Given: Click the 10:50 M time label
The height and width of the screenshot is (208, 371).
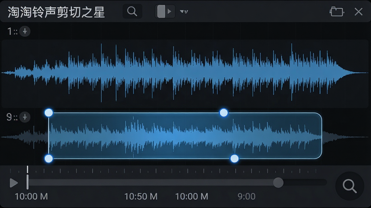Looking at the screenshot, I should [x=141, y=196].
